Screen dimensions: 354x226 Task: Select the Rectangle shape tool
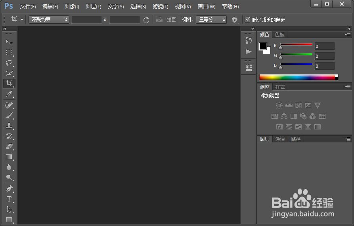click(x=9, y=220)
